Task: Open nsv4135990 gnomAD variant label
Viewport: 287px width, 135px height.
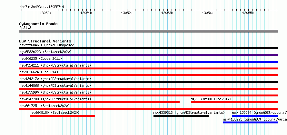Action: coord(55,92)
